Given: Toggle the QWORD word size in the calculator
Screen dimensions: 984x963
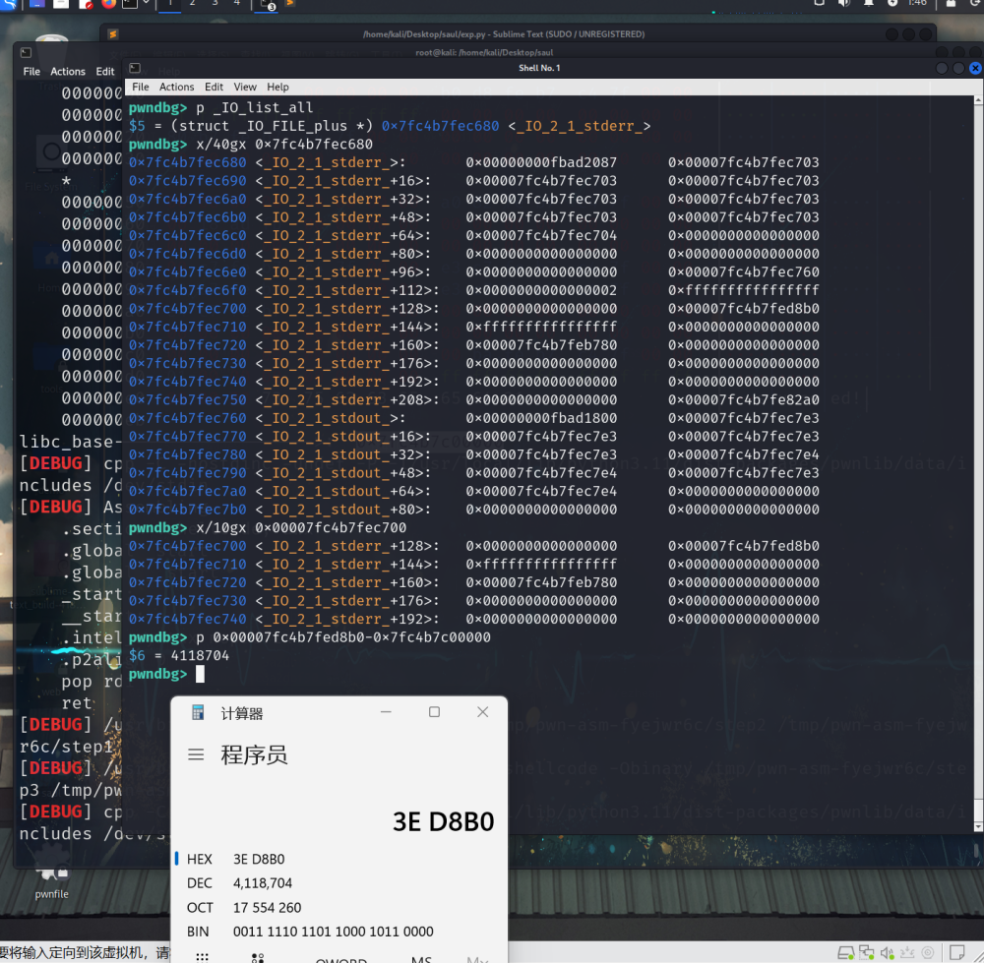Looking at the screenshot, I should (x=340, y=959).
